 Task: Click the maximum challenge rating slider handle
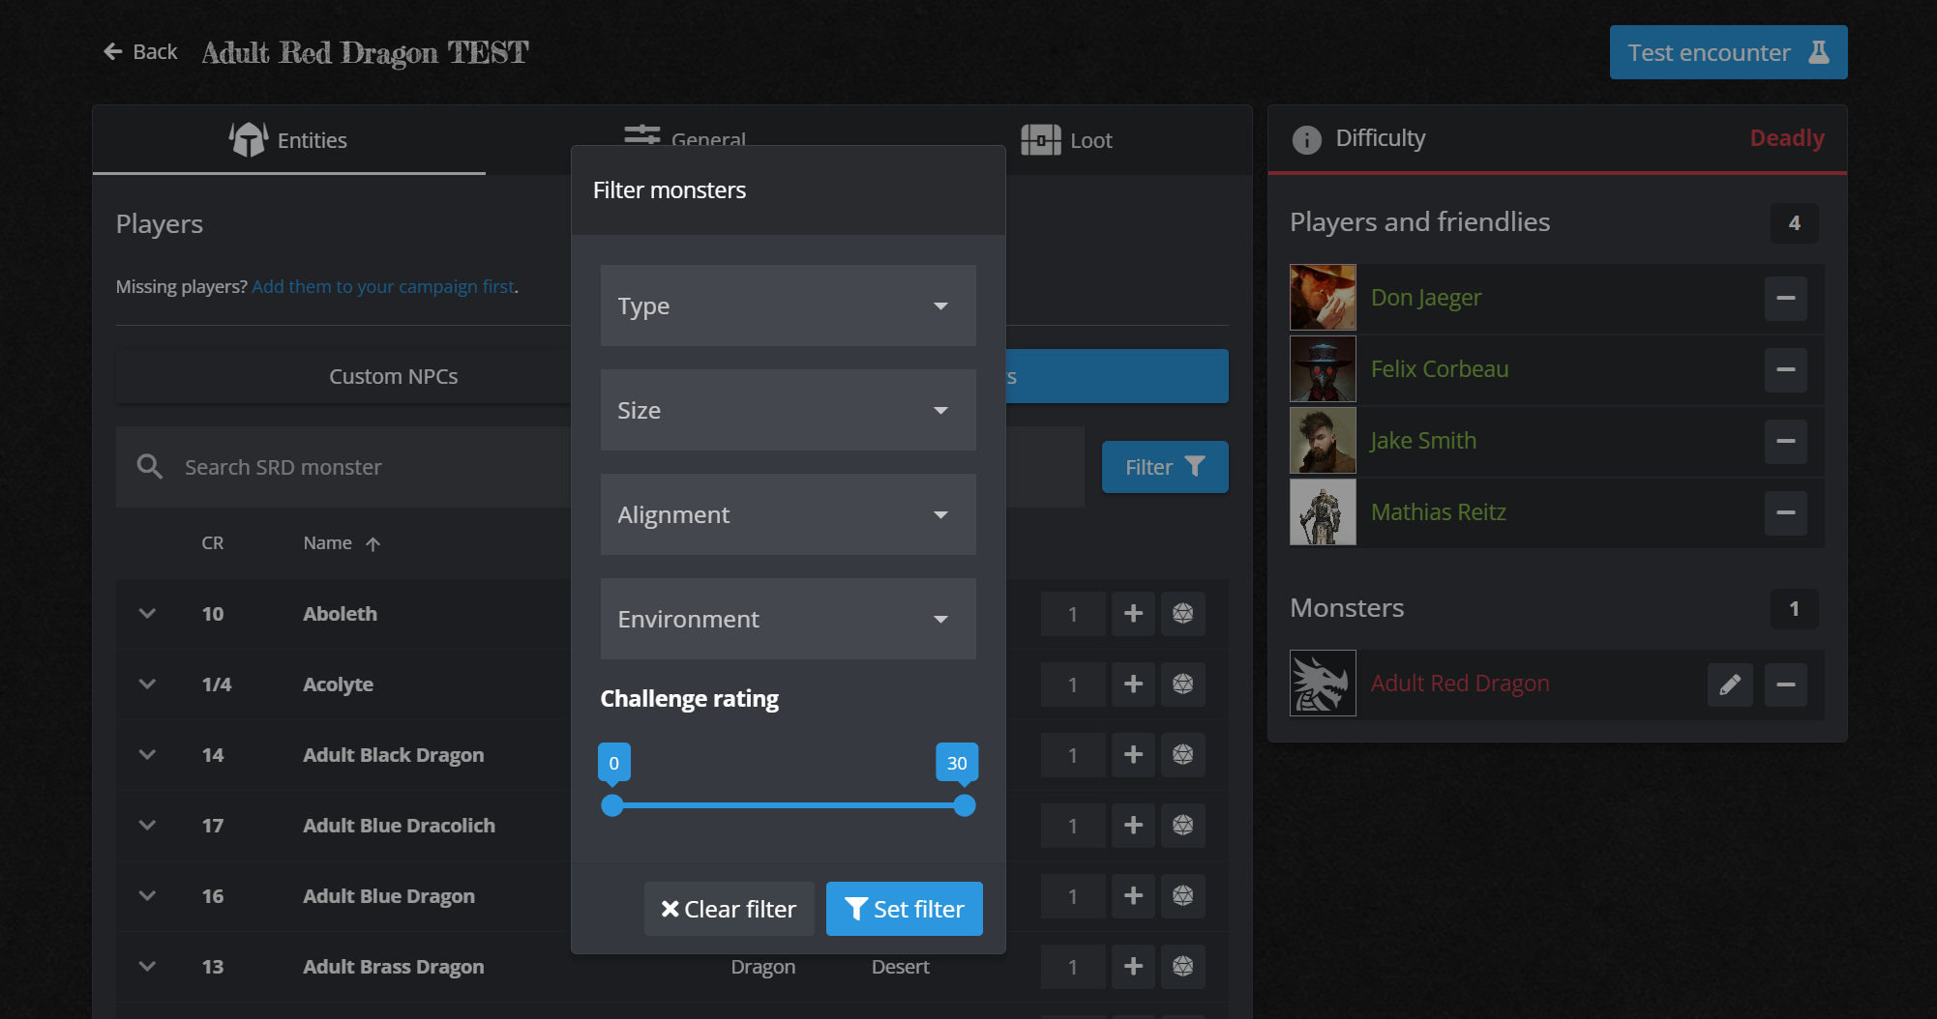tap(964, 805)
